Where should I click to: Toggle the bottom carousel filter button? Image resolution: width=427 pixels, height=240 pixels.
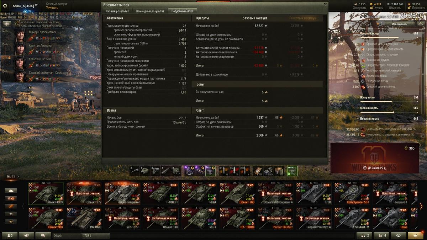(10, 222)
